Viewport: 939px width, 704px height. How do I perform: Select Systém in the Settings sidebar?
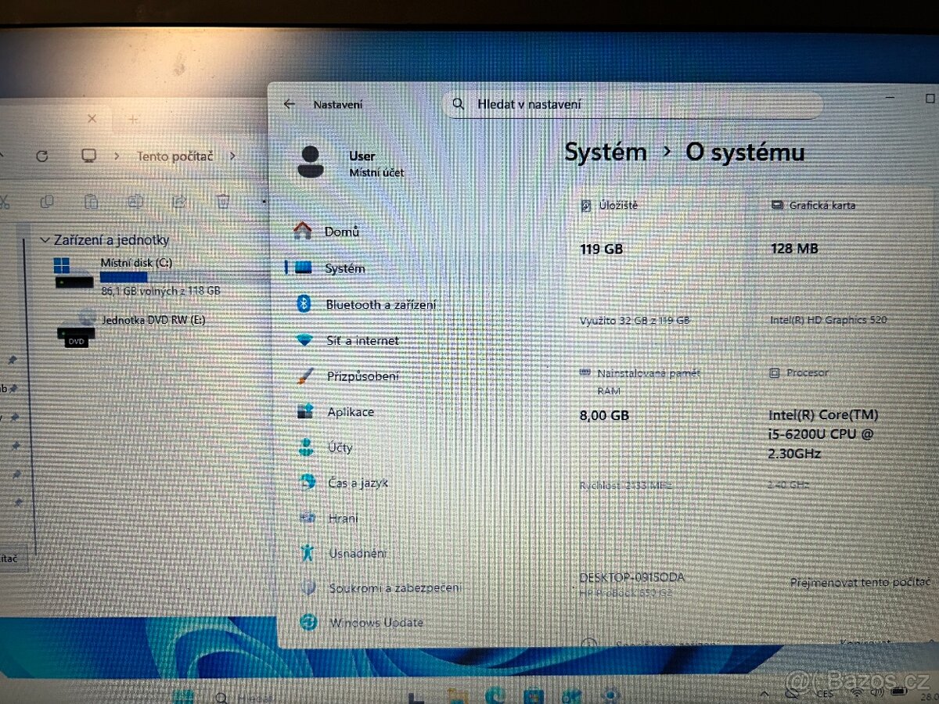tap(345, 268)
